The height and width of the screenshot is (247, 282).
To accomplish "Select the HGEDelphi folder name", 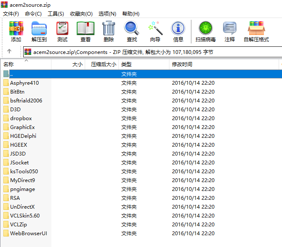I will [23, 136].
